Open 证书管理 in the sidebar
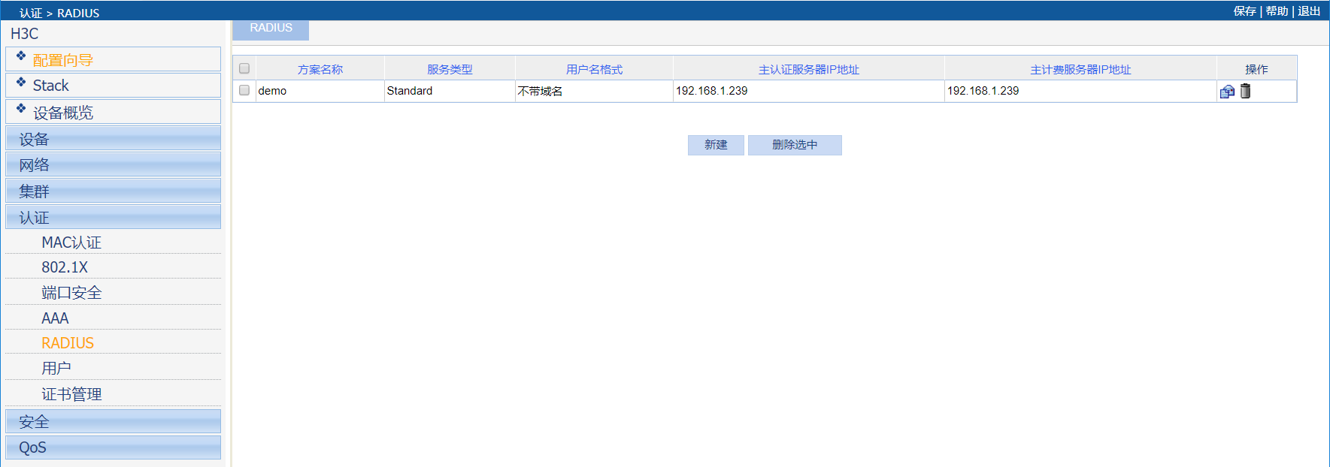Screen dimensions: 1330x467 click(x=71, y=394)
